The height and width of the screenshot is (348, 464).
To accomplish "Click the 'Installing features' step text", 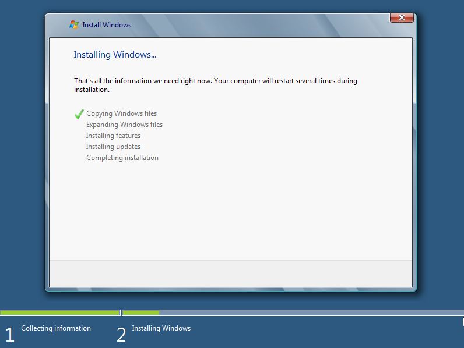I will tap(113, 136).
